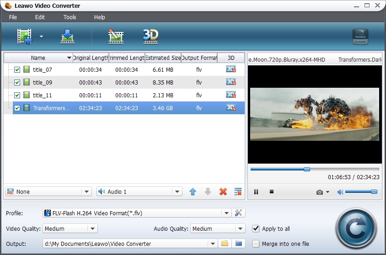
Task: Click the film icon of title_11
Action: (27, 95)
